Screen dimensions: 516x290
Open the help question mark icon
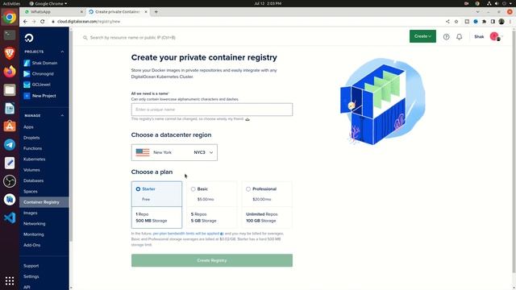coord(446,37)
